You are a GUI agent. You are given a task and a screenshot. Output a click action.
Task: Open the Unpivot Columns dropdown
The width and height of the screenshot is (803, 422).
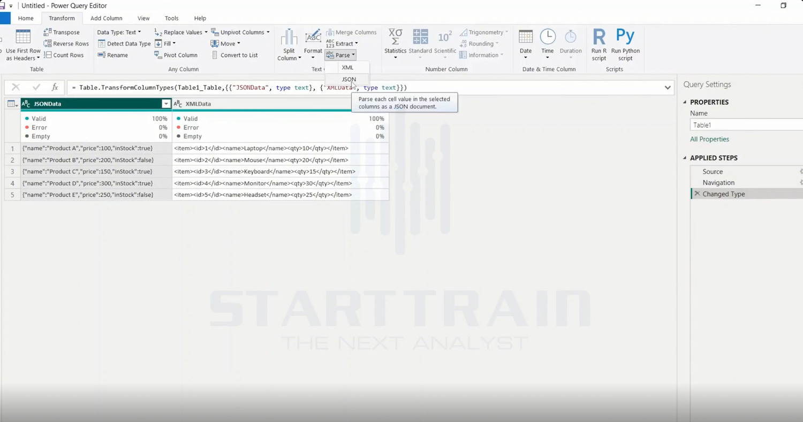[x=240, y=32]
